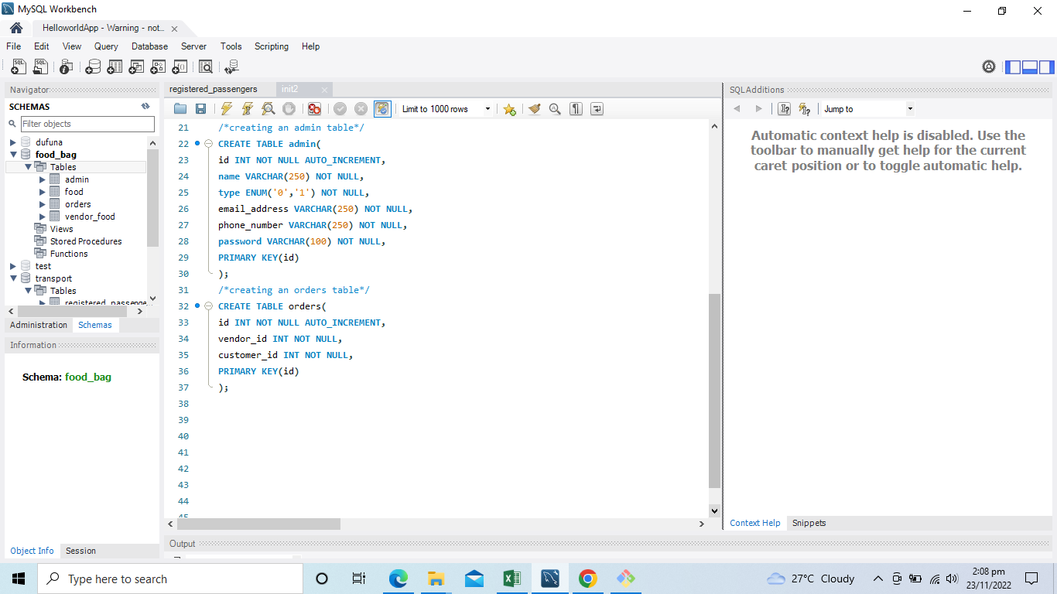Select the create new table icon
Image resolution: width=1057 pixels, height=594 pixels.
pyautogui.click(x=115, y=67)
